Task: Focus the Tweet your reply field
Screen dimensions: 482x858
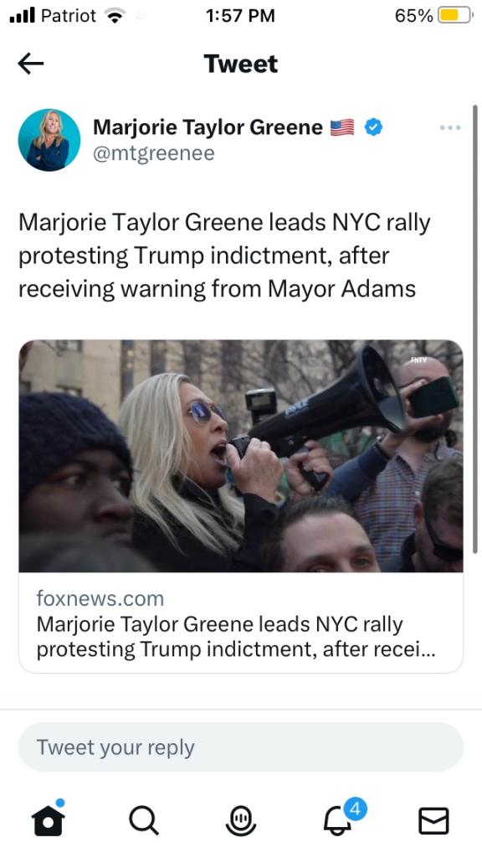Action: tap(241, 747)
